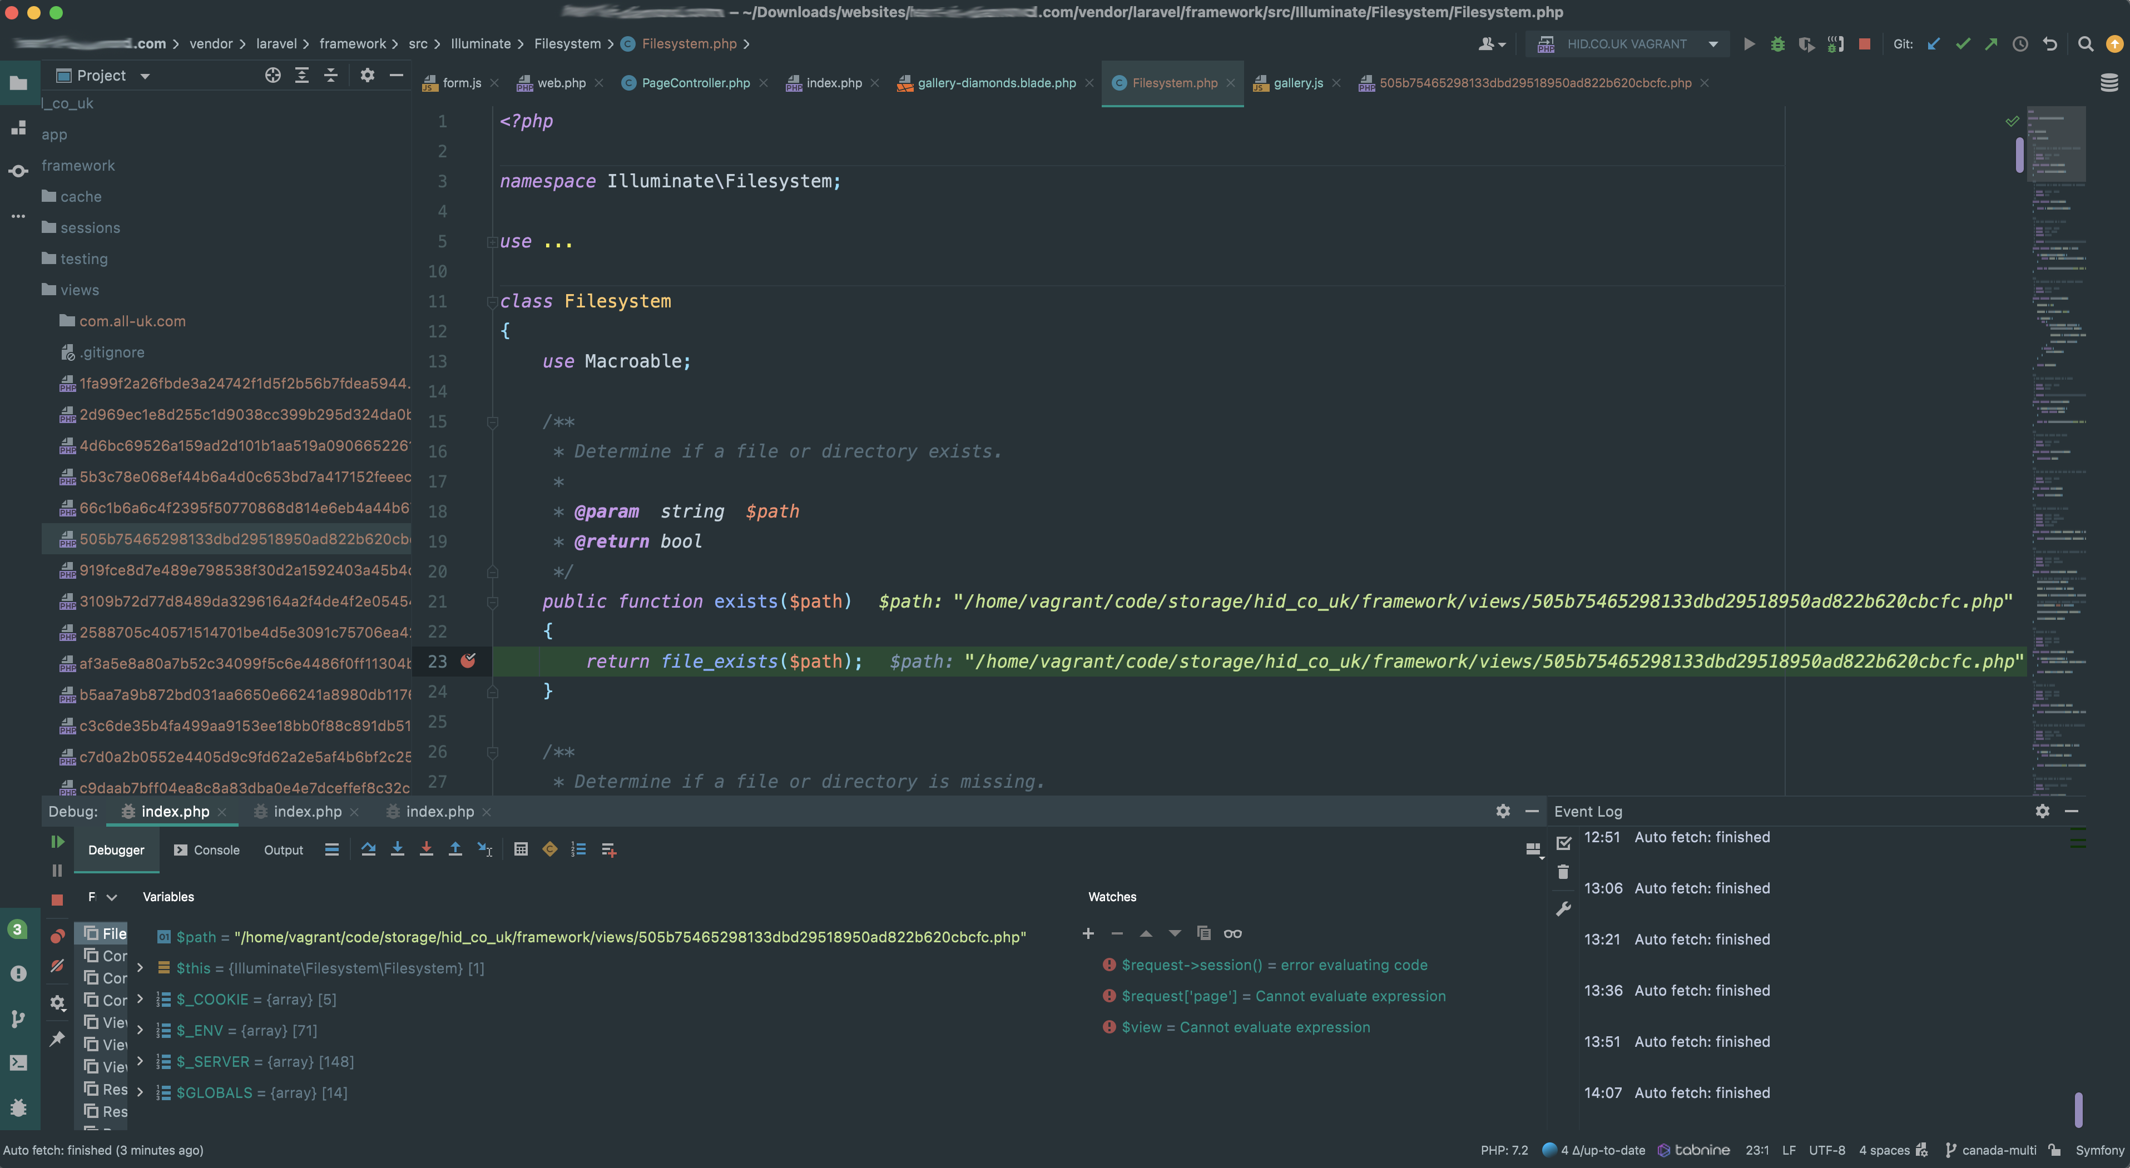The image size is (2130, 1168).
Task: Mark Event Log notifications as read checkbox icon
Action: (1564, 843)
